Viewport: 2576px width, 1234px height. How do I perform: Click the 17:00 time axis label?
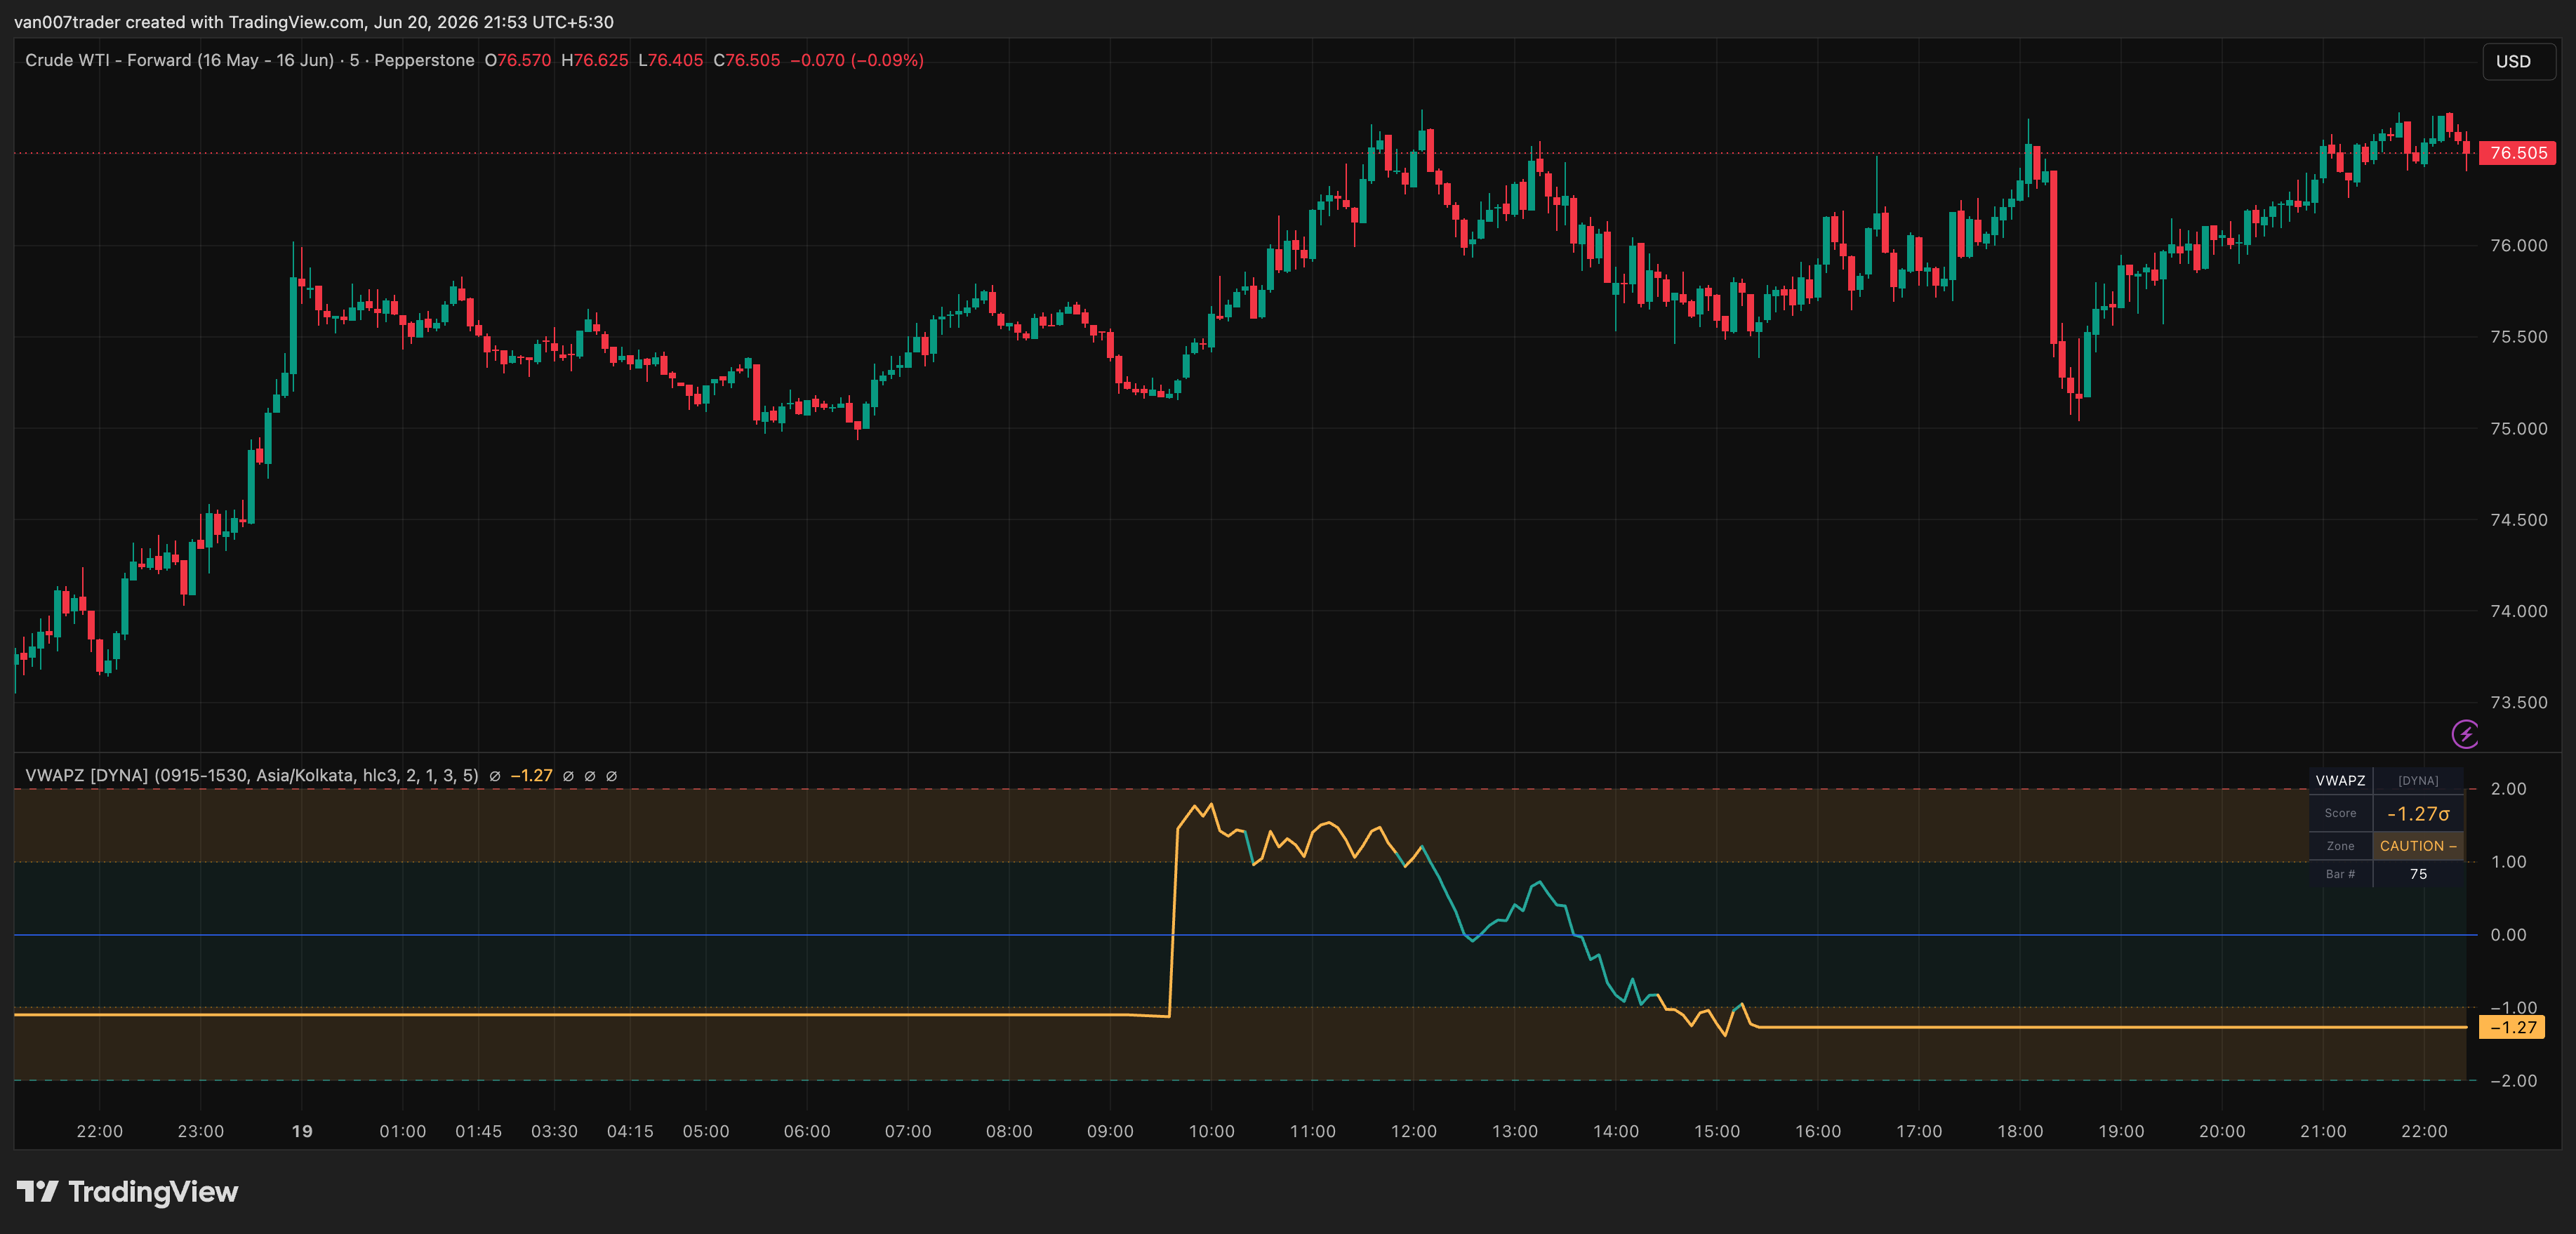pyautogui.click(x=1919, y=1132)
